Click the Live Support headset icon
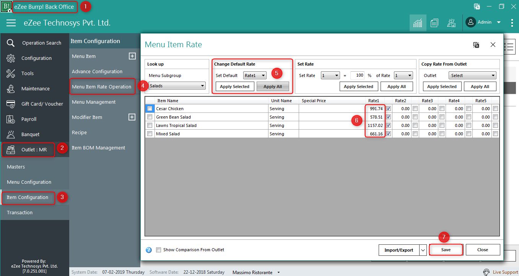The width and height of the screenshot is (519, 276). tap(486, 272)
